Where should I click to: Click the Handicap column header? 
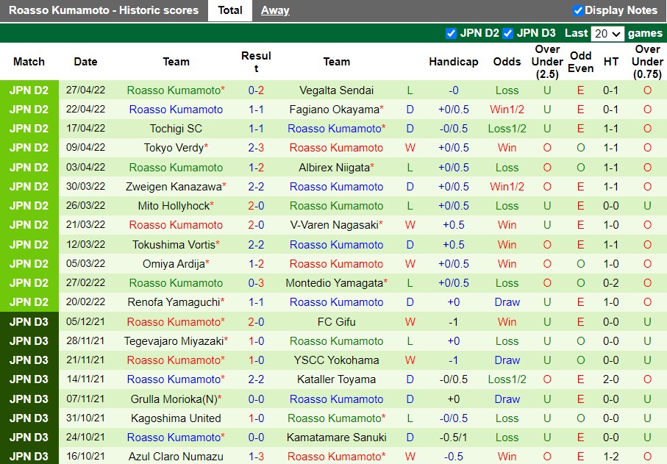[x=454, y=62]
